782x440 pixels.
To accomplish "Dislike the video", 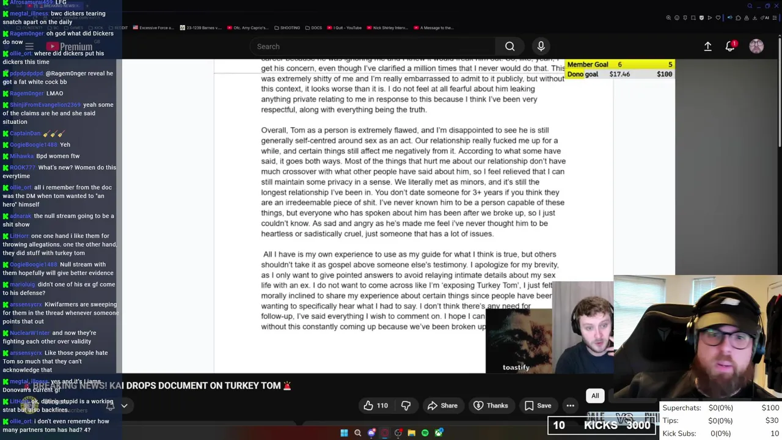I will (406, 405).
